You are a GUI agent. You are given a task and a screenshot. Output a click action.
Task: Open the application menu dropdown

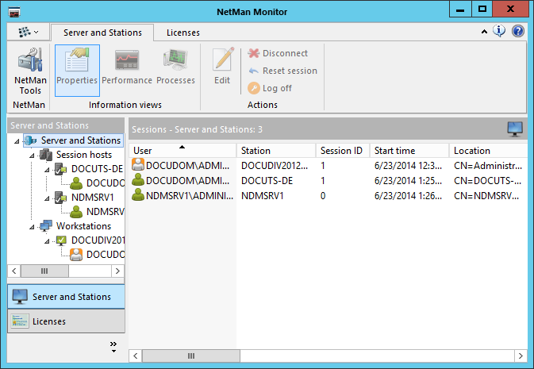tap(29, 33)
